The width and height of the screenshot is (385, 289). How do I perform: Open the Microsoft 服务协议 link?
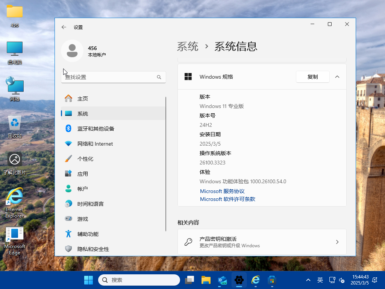click(x=222, y=191)
